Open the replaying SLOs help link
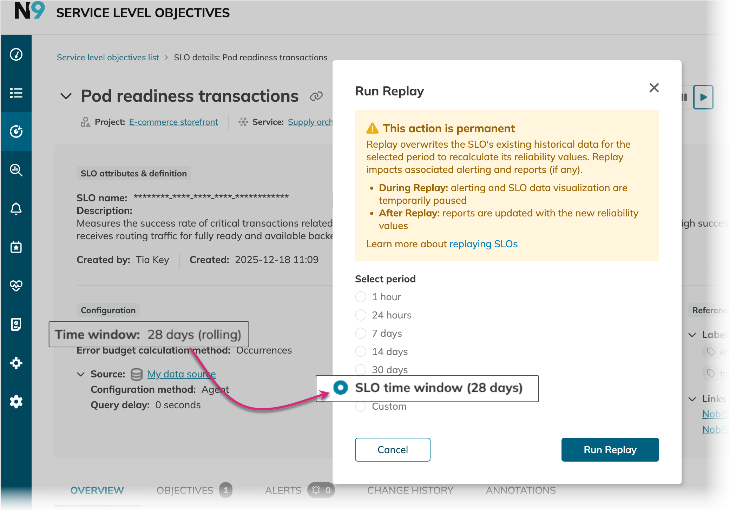The image size is (729, 510). point(483,244)
